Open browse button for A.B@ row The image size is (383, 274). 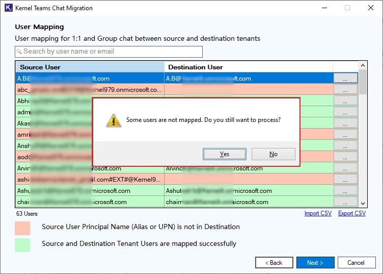345,78
